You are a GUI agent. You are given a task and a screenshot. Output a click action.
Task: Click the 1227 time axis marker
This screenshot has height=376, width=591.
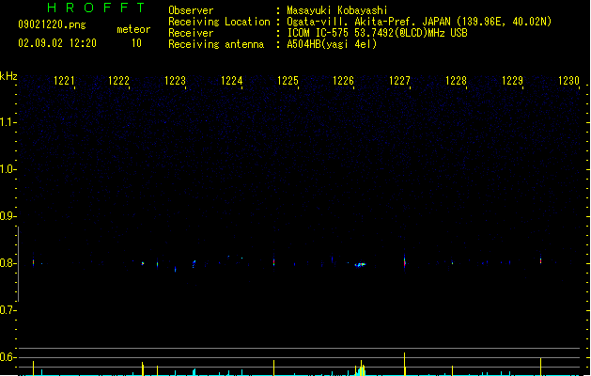[399, 81]
